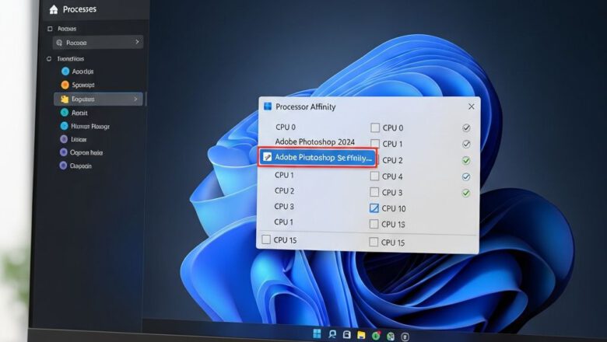
Task: Tick the CPU 1 checkbox
Action: [375, 144]
